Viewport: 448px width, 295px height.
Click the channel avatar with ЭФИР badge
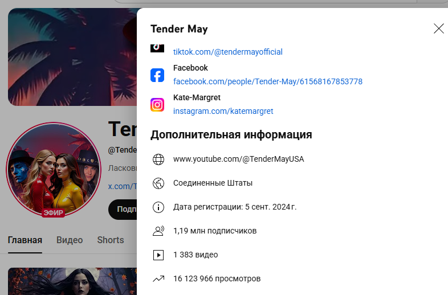click(54, 169)
